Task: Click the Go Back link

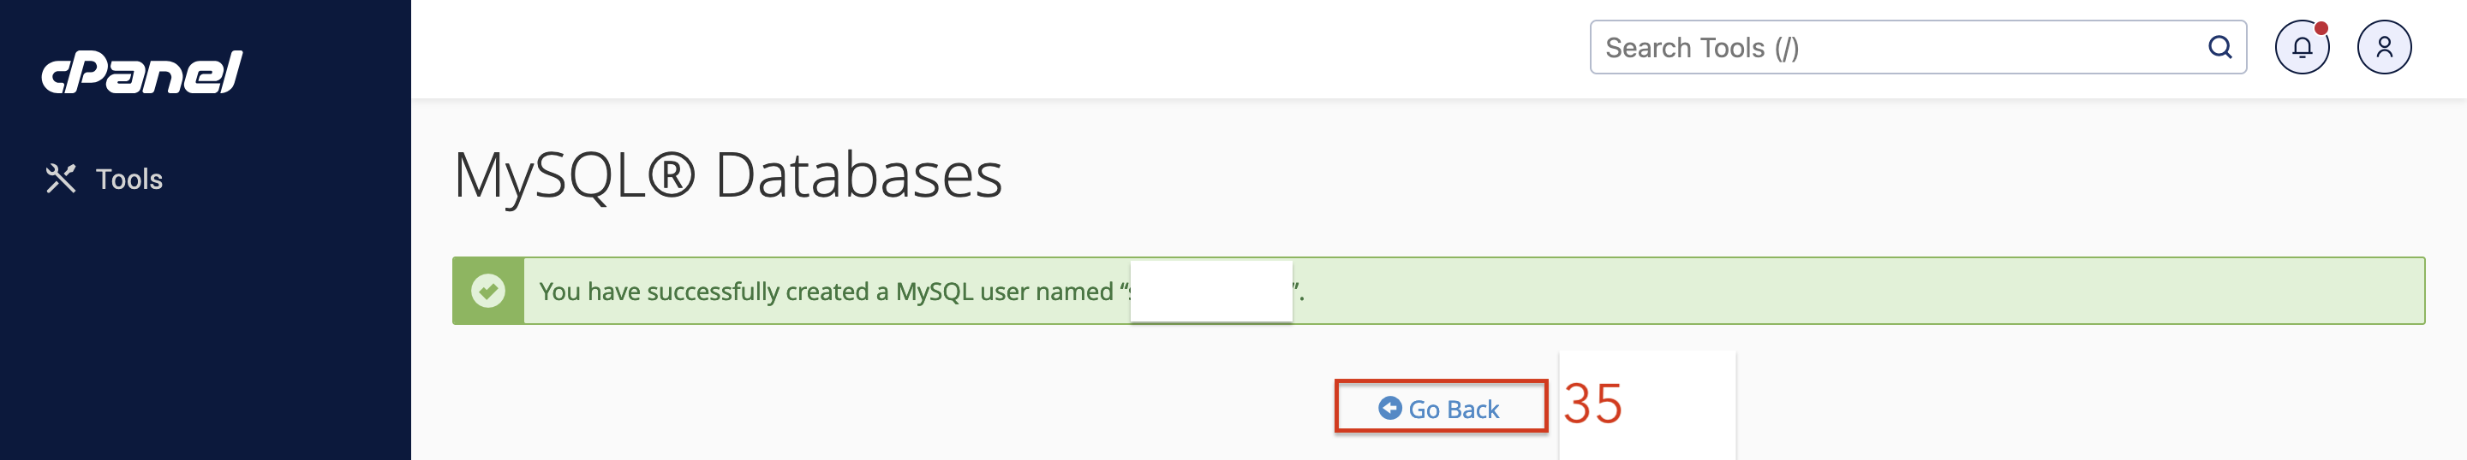Action: [x=1439, y=410]
